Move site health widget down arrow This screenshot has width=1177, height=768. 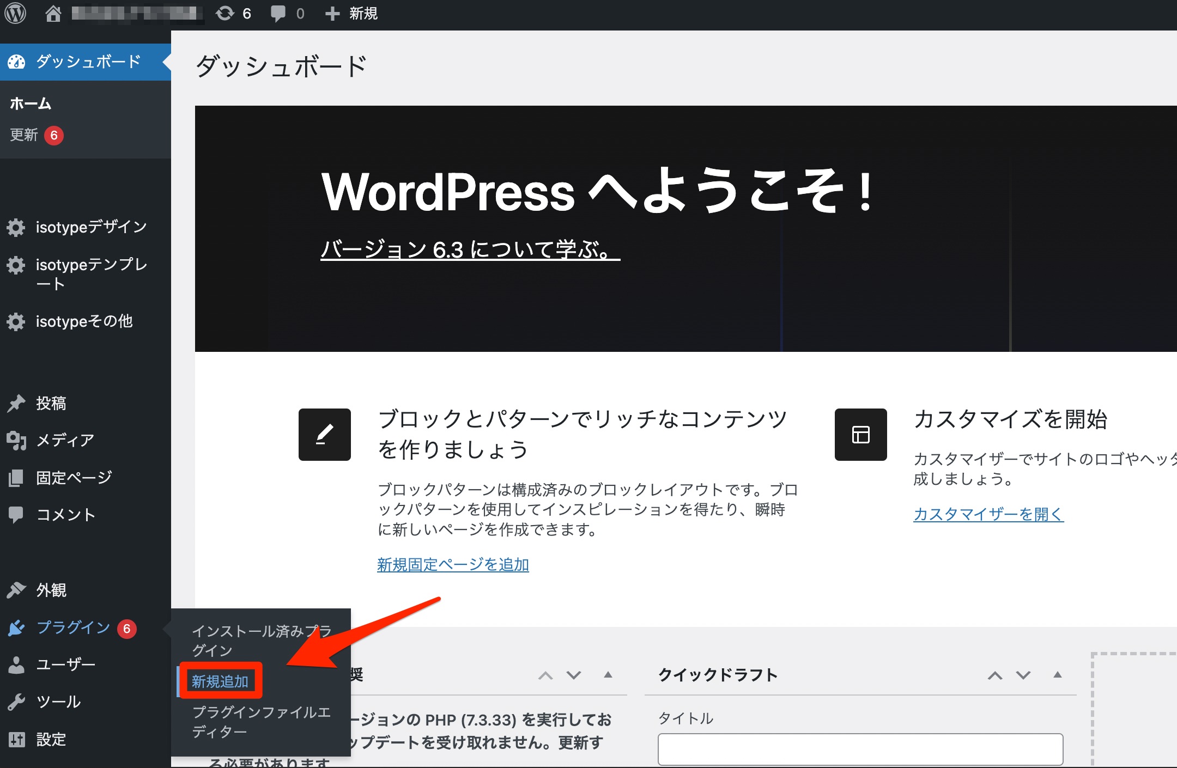[574, 675]
